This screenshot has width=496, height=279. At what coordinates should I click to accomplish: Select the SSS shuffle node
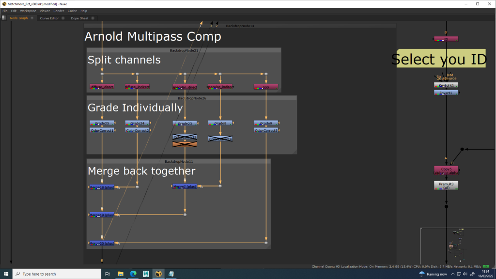[266, 87]
